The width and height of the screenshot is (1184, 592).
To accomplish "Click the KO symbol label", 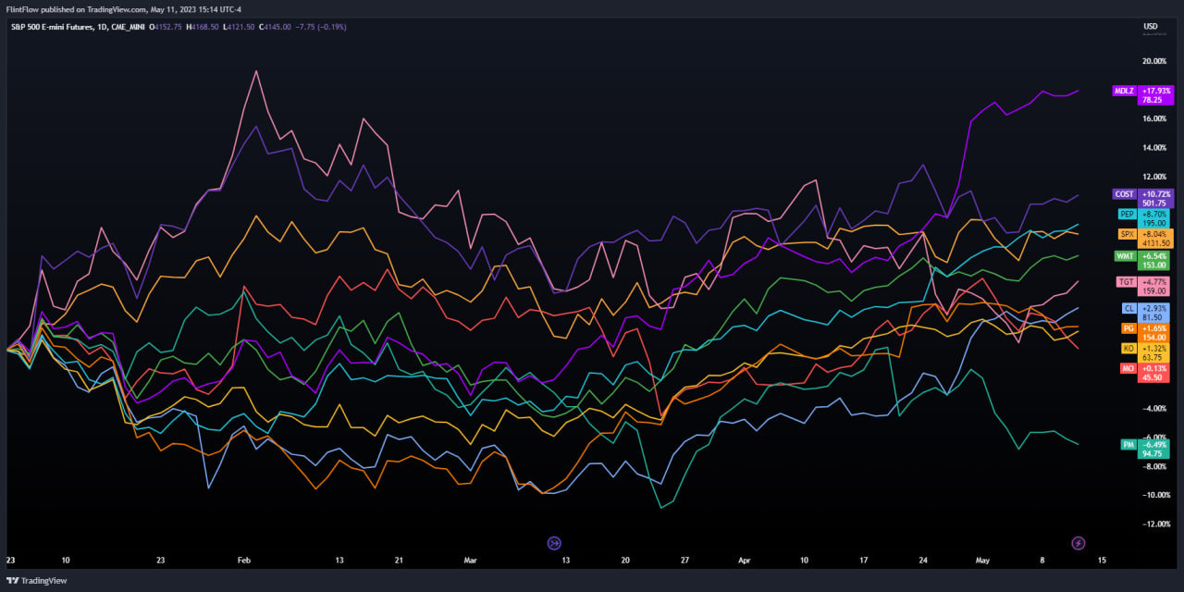I will coord(1128,348).
